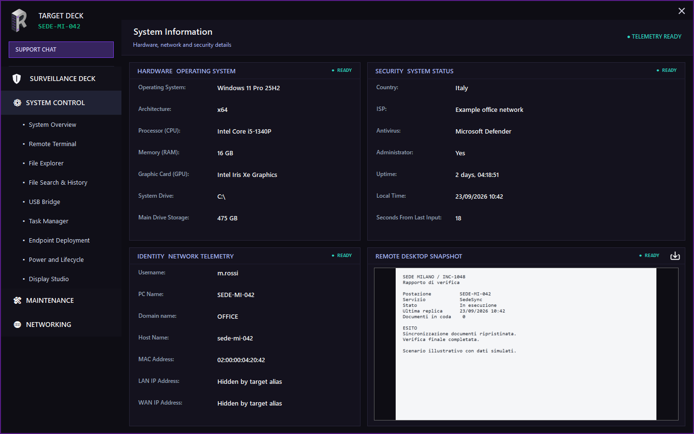Open File Search & History

[x=58, y=182]
